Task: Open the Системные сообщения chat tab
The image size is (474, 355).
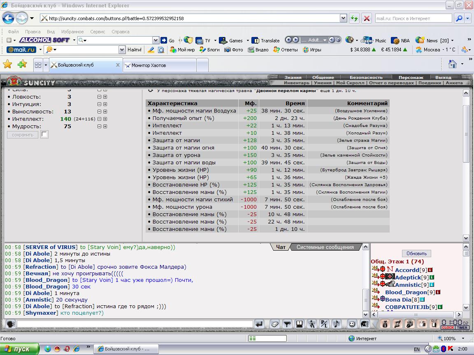Action: point(325,247)
